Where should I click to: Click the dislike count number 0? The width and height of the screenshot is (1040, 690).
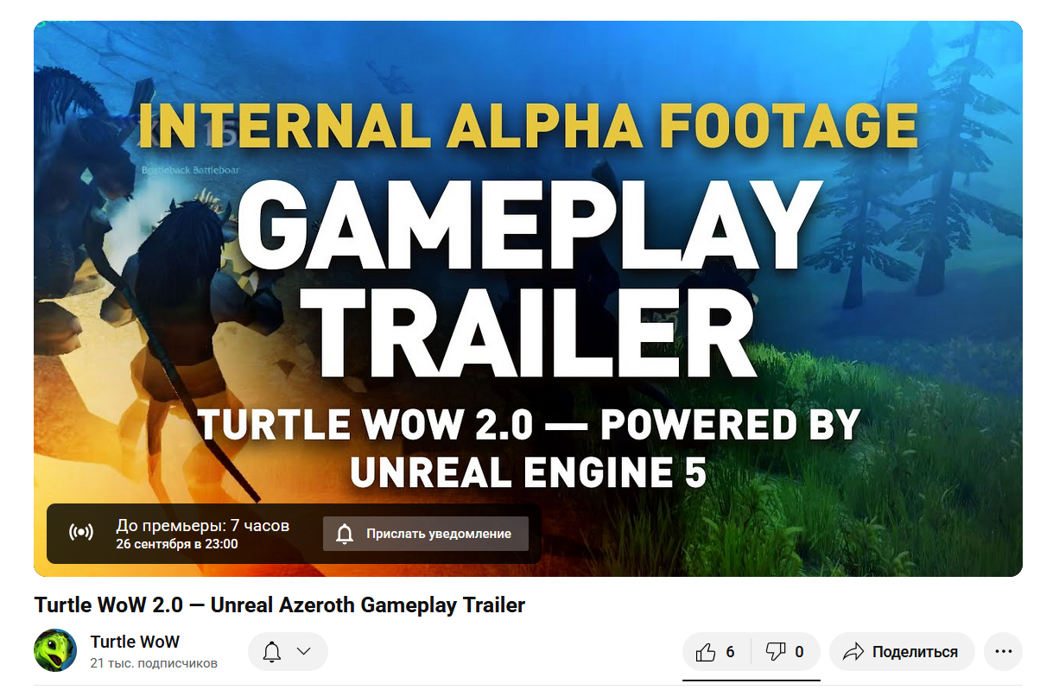click(x=799, y=652)
